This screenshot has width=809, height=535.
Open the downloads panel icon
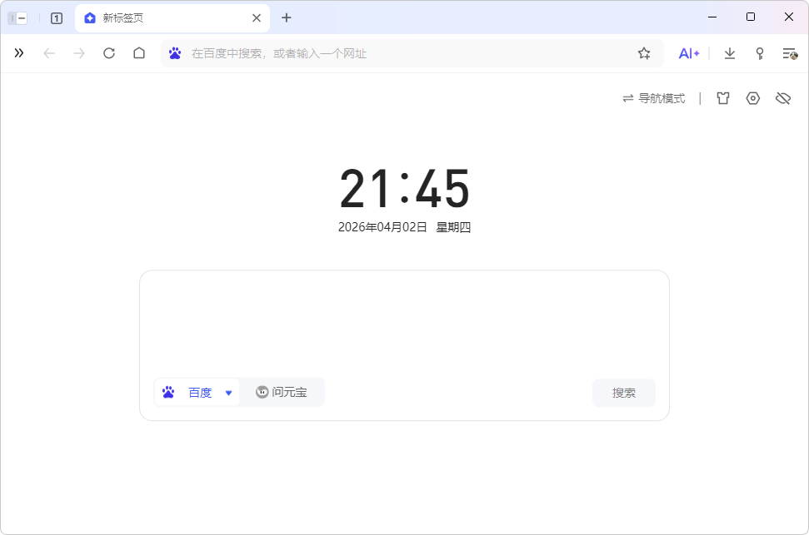pyautogui.click(x=730, y=53)
